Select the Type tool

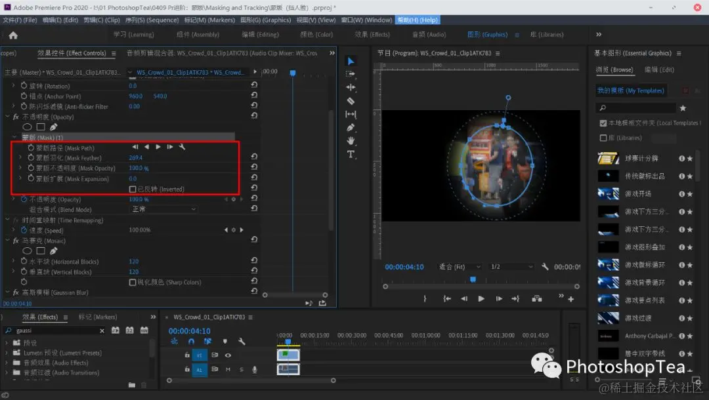[x=351, y=154]
